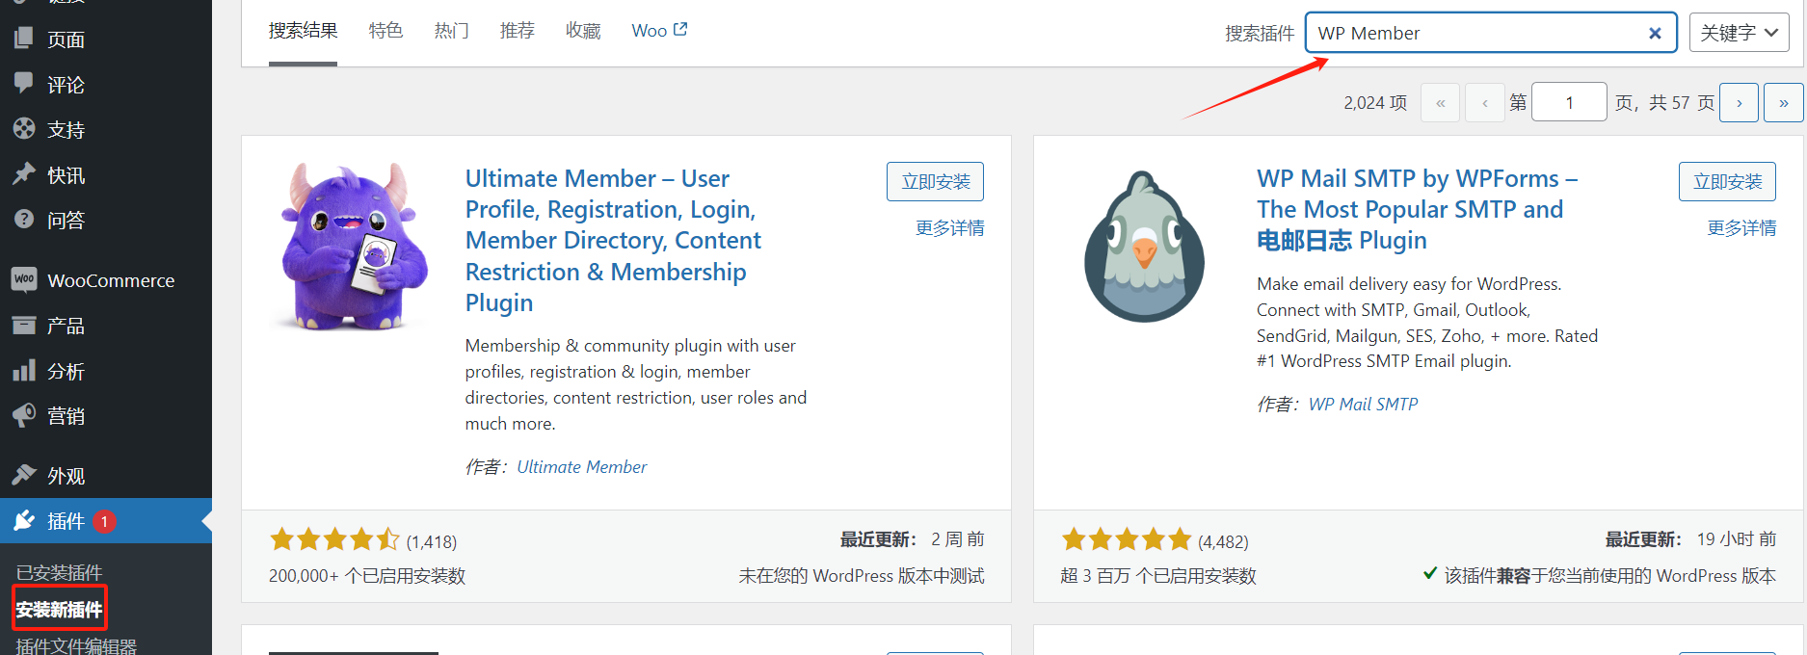Click the compatibility checkmark on WP Mail SMTP
Viewport: 1807px width, 655px height.
1430,574
